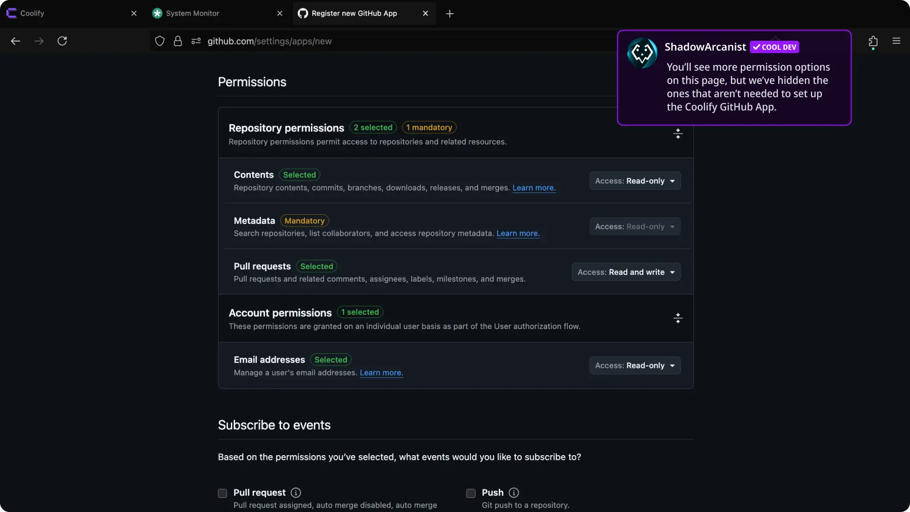Screen dimensions: 910x512
Task: Switch to the Coolify tab
Action: (66, 13)
